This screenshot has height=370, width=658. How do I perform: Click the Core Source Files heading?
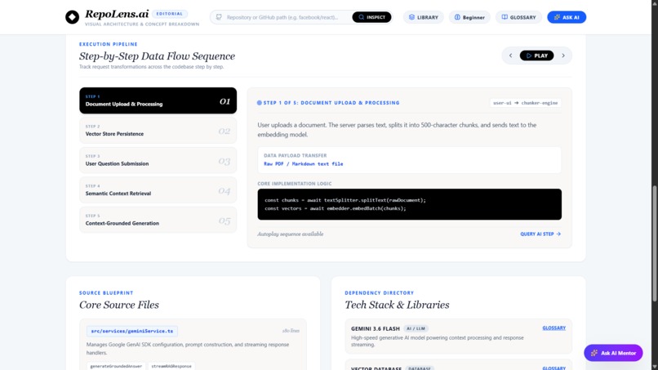click(119, 305)
